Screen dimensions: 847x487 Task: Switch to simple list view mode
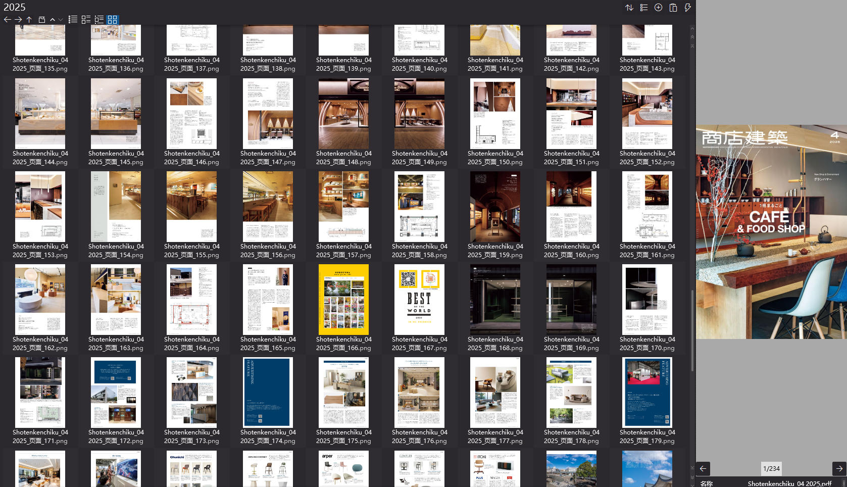click(73, 20)
